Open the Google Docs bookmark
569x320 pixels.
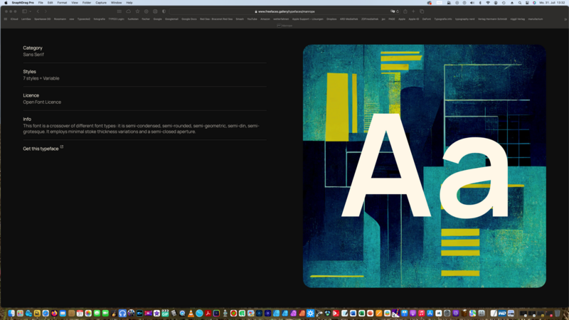click(x=188, y=19)
